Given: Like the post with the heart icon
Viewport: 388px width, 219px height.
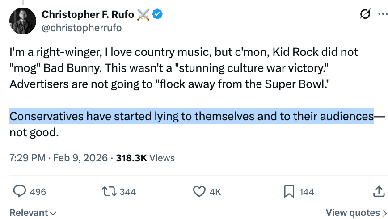Looking at the screenshot, I should point(199,191).
